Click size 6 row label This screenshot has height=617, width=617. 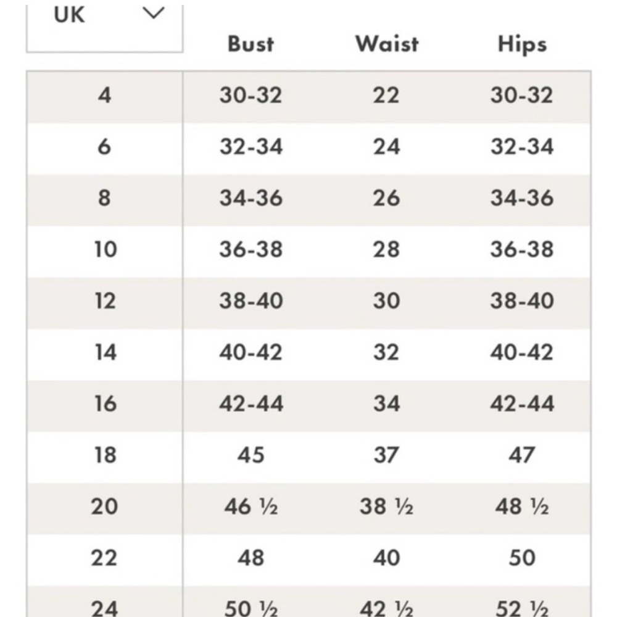tap(104, 147)
